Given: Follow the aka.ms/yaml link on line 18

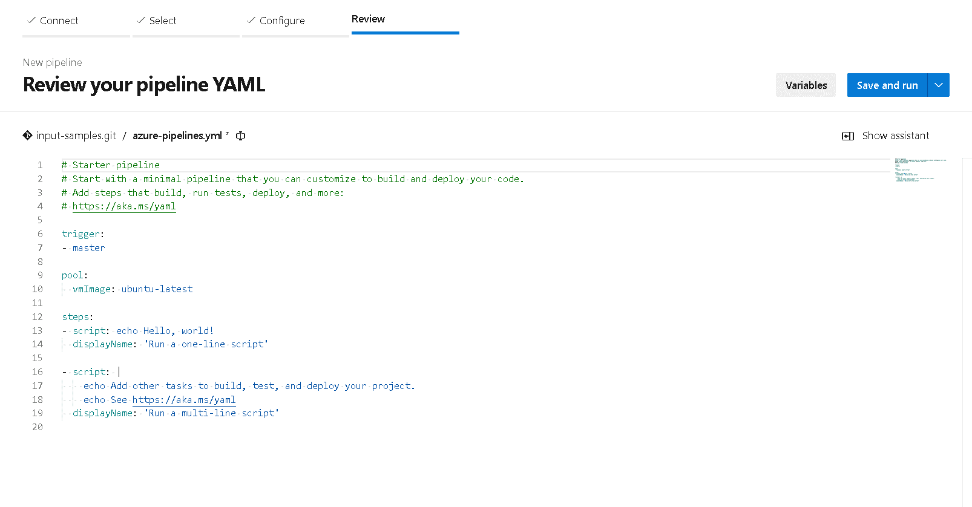Looking at the screenshot, I should pos(184,399).
